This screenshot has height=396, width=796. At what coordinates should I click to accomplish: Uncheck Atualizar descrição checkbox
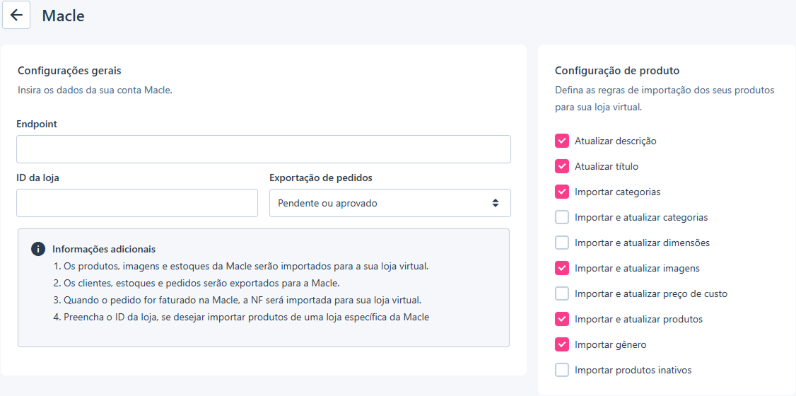click(x=562, y=141)
